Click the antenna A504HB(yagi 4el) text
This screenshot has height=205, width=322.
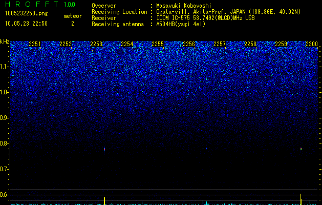coord(181,24)
